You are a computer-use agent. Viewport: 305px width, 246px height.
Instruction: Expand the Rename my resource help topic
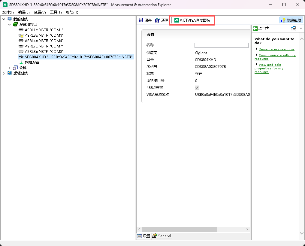pos(256,49)
